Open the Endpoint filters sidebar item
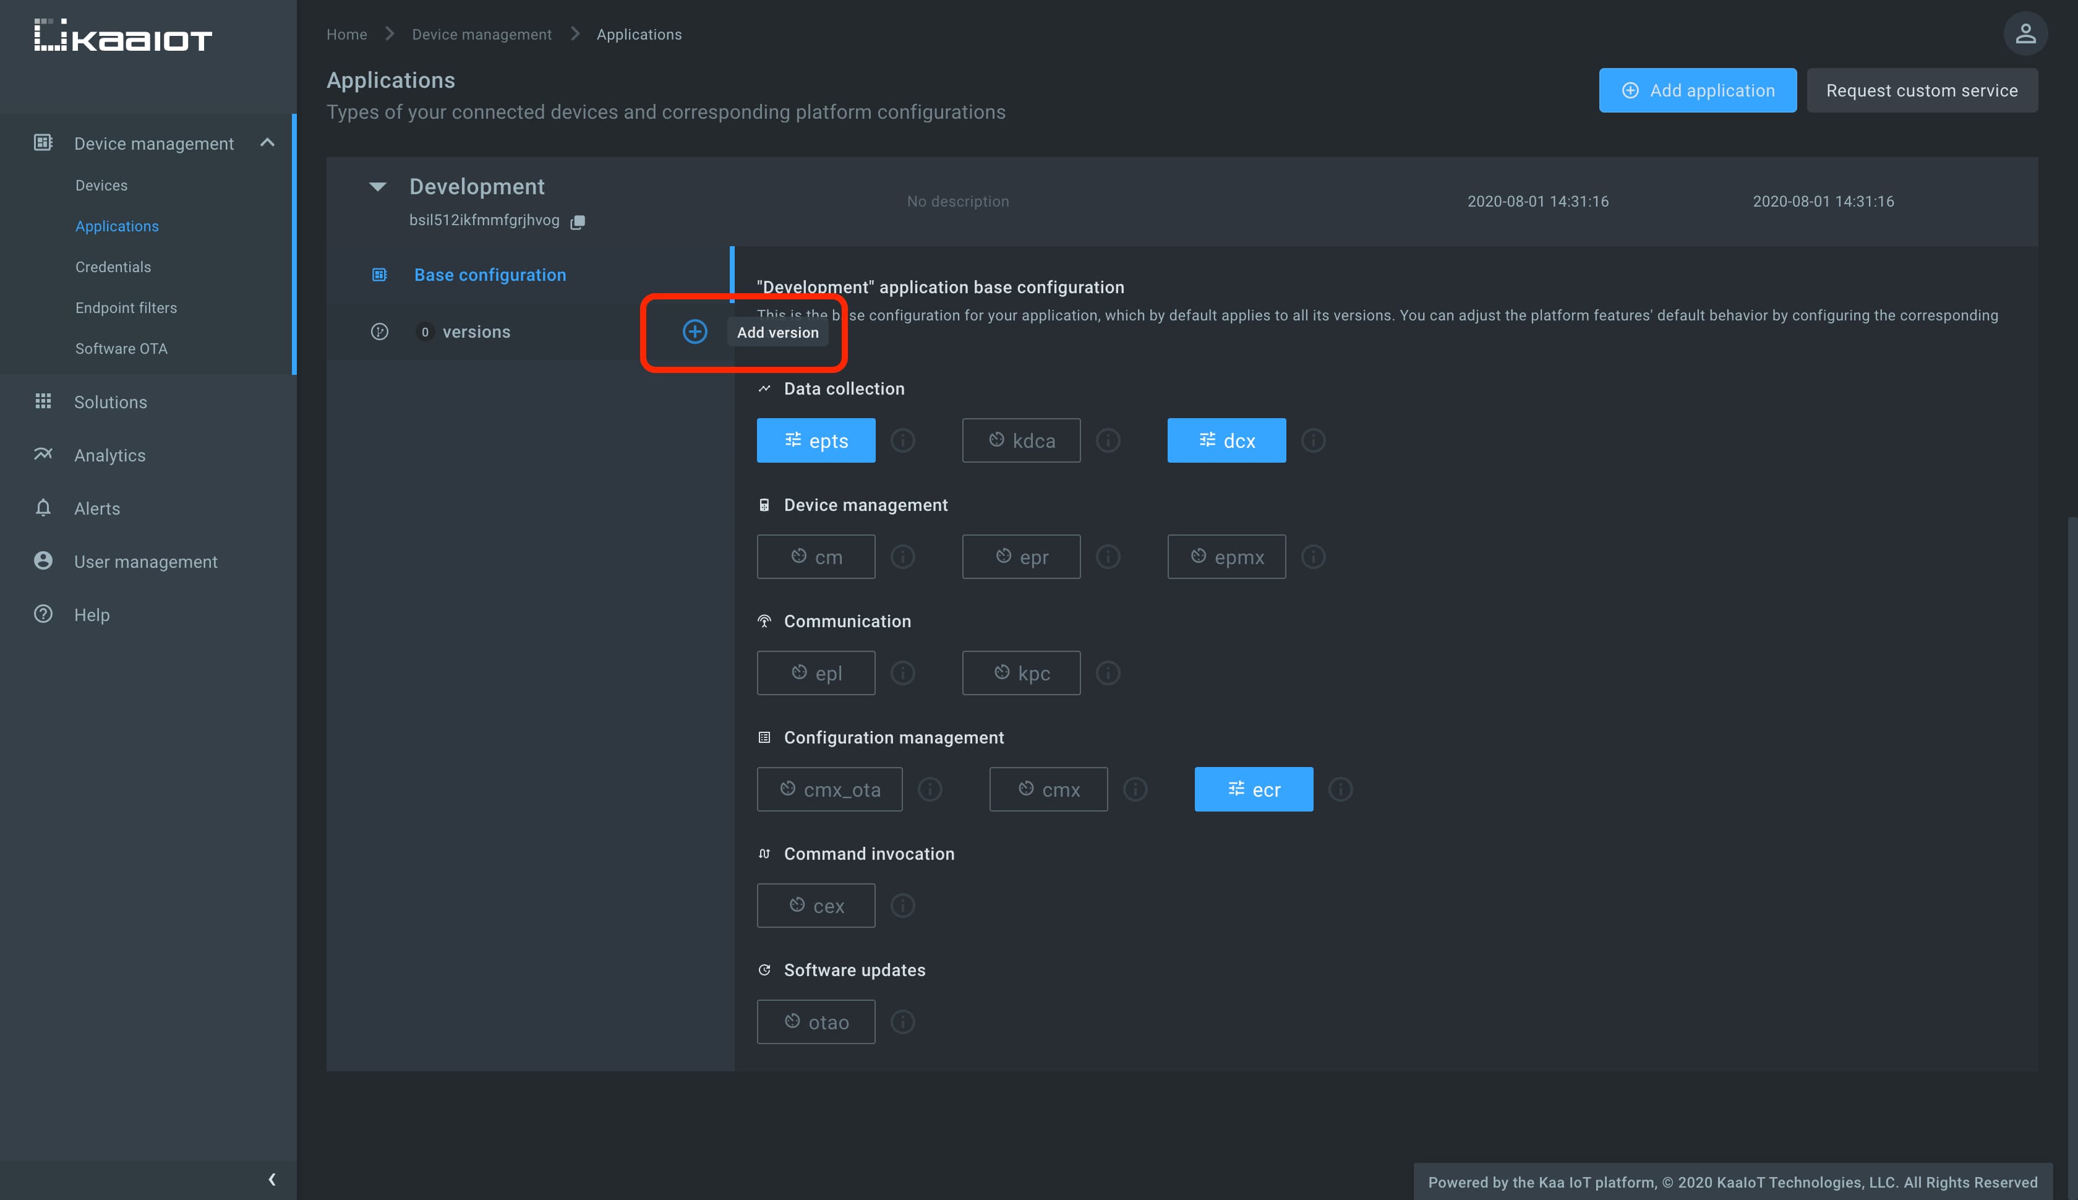 pos(126,307)
